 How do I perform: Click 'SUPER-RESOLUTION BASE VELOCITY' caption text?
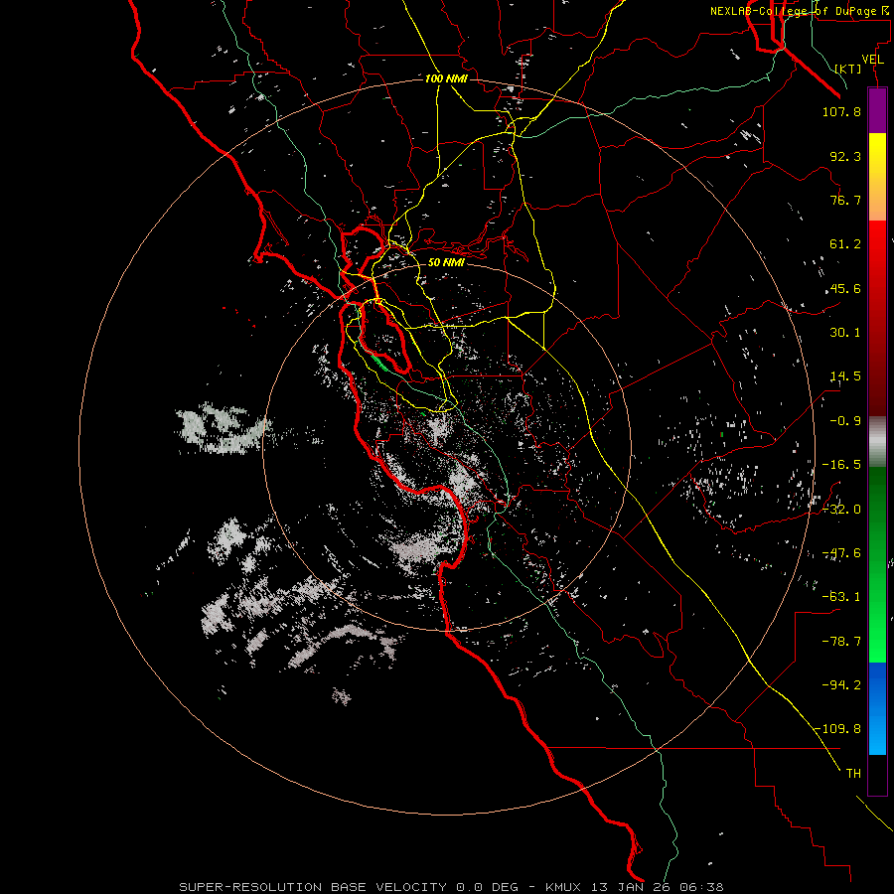[x=313, y=887]
